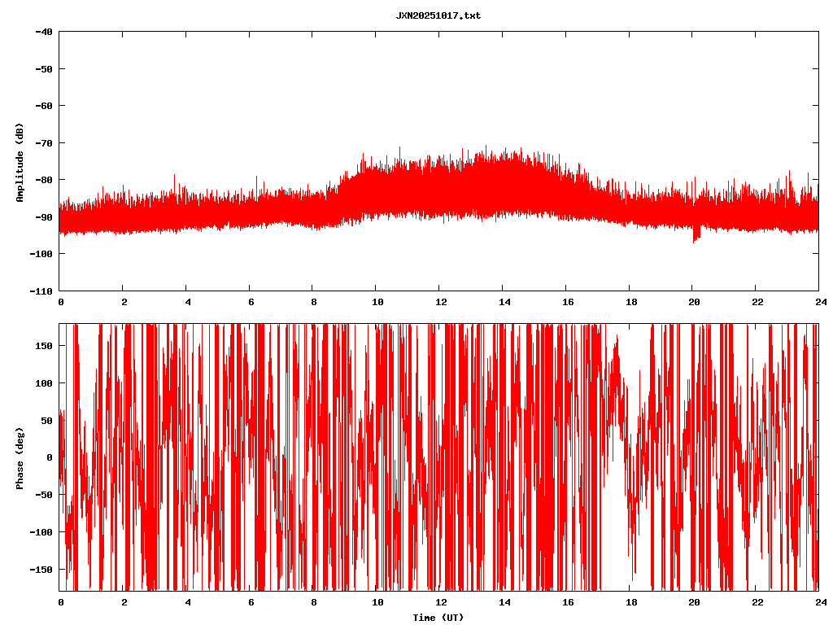Viewport: 833px width, 625px height.
Task: Click the 150 degree phase tick label
Action: [x=45, y=346]
